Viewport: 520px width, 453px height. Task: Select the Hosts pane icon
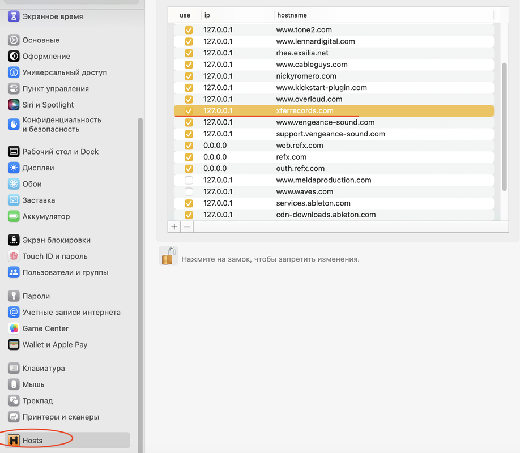click(x=14, y=441)
